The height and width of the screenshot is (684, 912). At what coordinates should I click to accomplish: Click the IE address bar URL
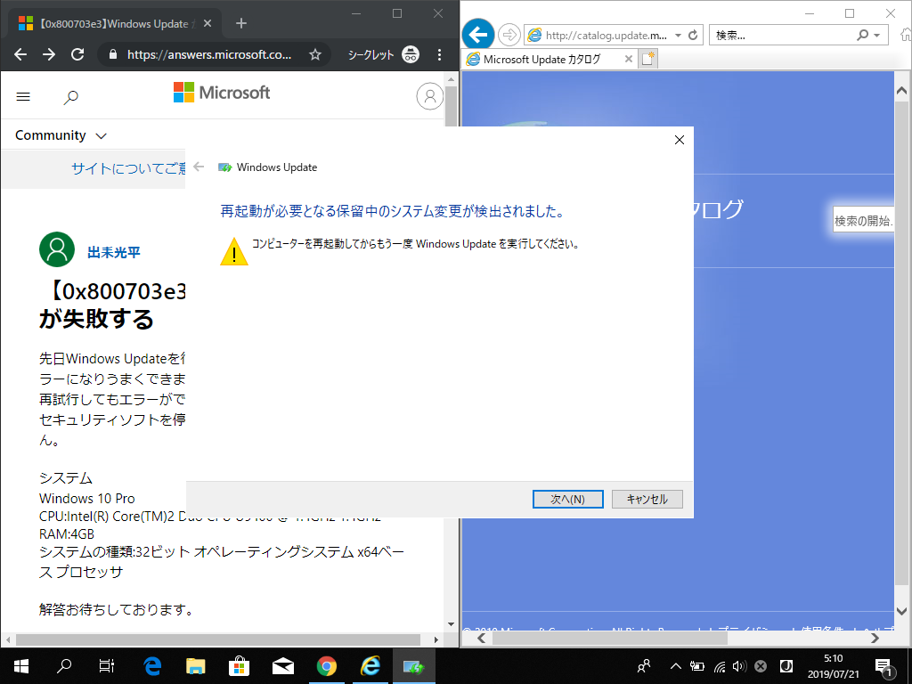point(606,36)
